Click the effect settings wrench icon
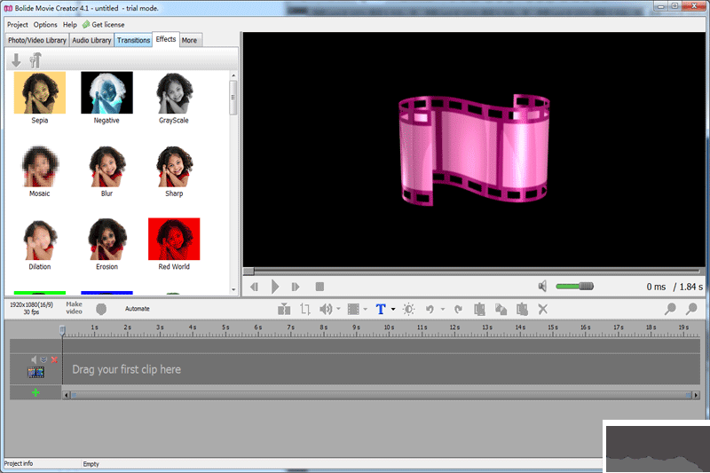Viewport: 710px width, 473px height. point(35,60)
